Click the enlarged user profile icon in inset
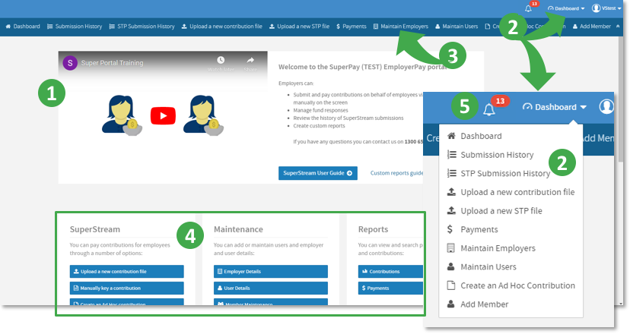The image size is (630, 334). pyautogui.click(x=606, y=107)
